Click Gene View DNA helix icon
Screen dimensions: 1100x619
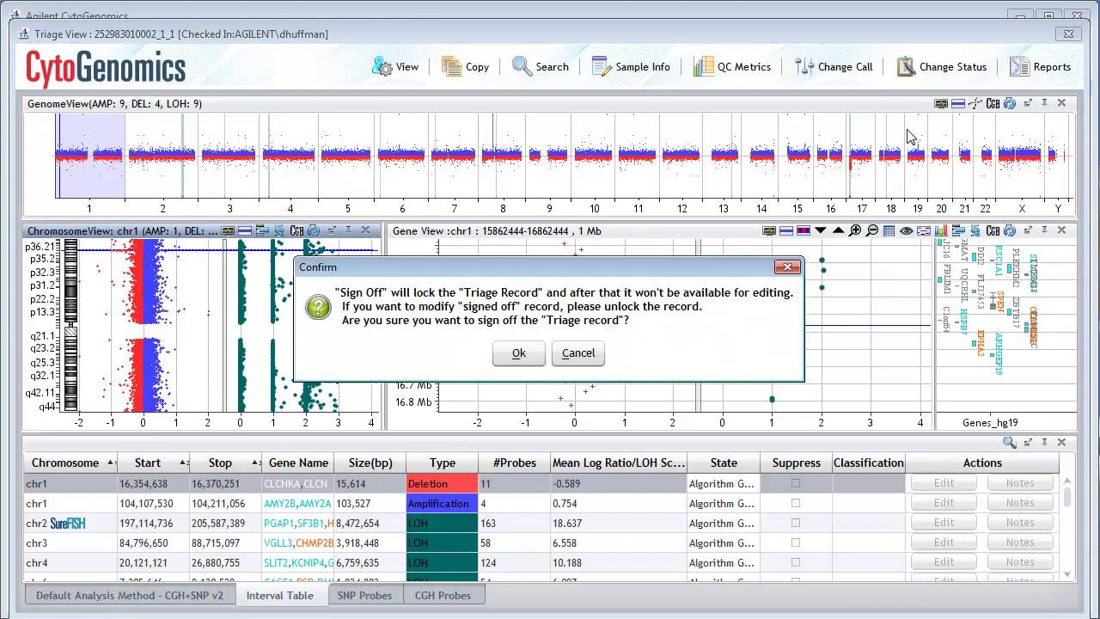[x=975, y=230]
